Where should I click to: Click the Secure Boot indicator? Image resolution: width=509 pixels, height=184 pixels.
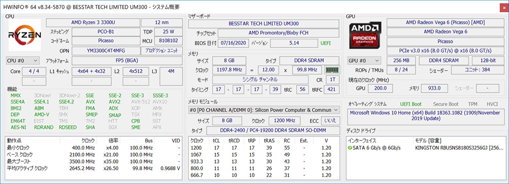tap(446, 104)
